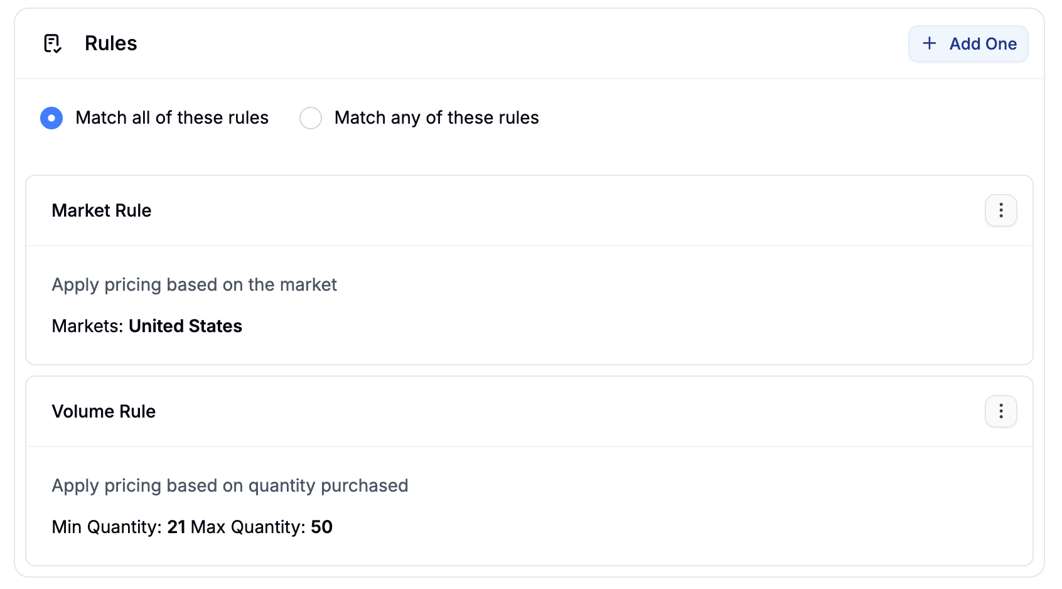Click the unselected radio button

click(x=311, y=117)
